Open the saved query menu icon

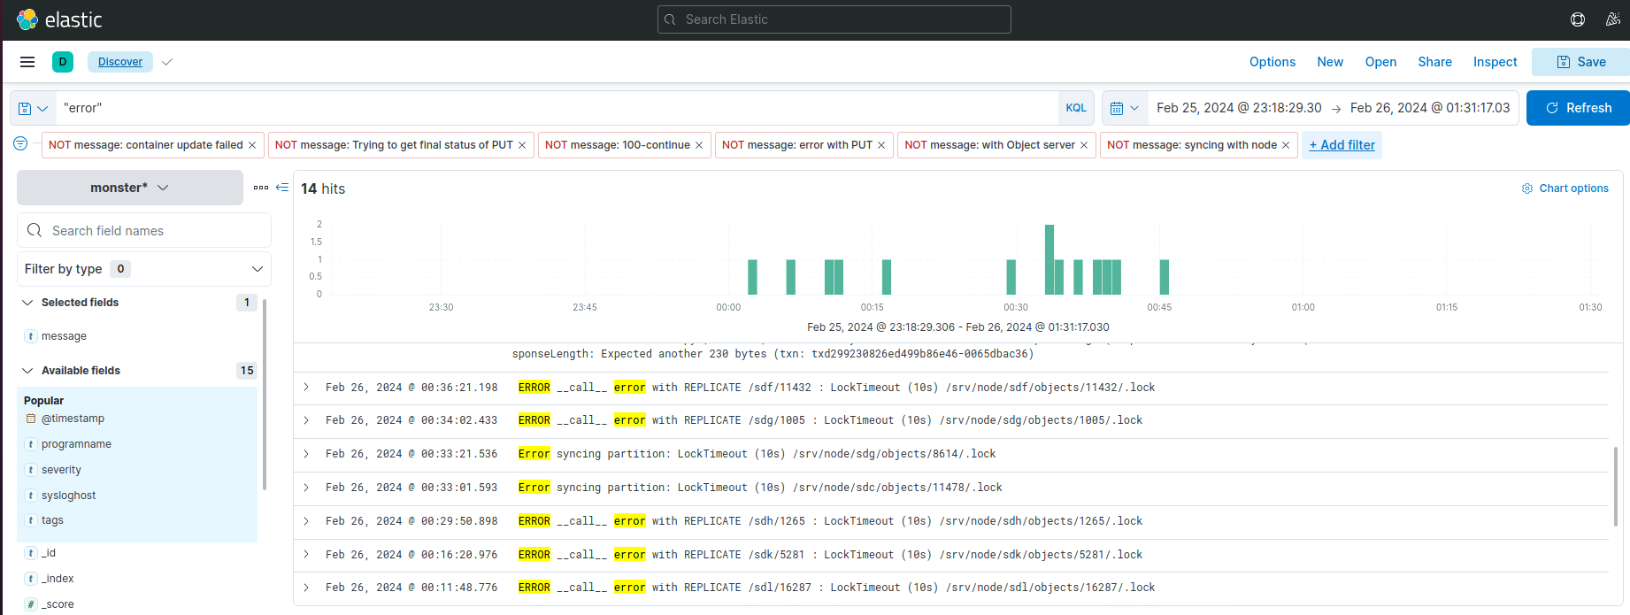coord(33,108)
